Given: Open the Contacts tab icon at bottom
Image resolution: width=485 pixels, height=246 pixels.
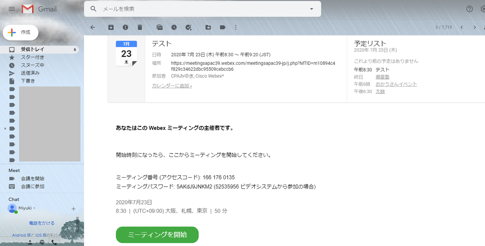Looking at the screenshot, I should (30, 242).
